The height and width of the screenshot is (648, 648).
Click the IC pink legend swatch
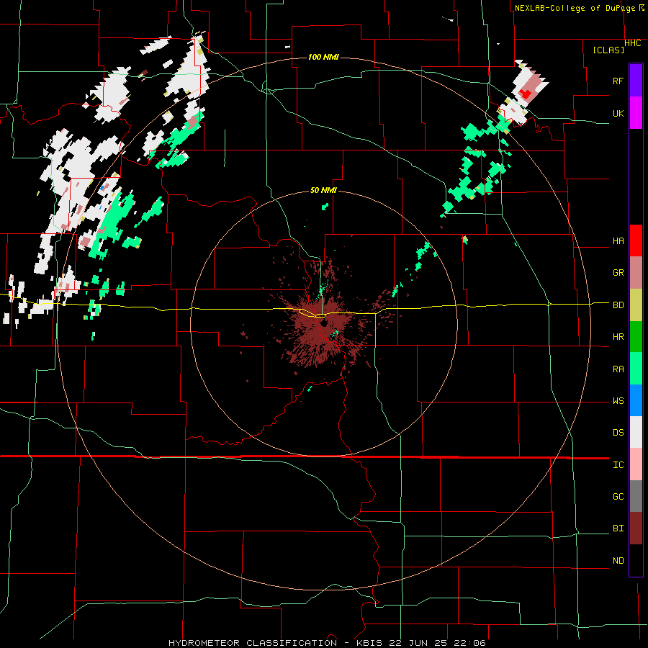(x=636, y=464)
